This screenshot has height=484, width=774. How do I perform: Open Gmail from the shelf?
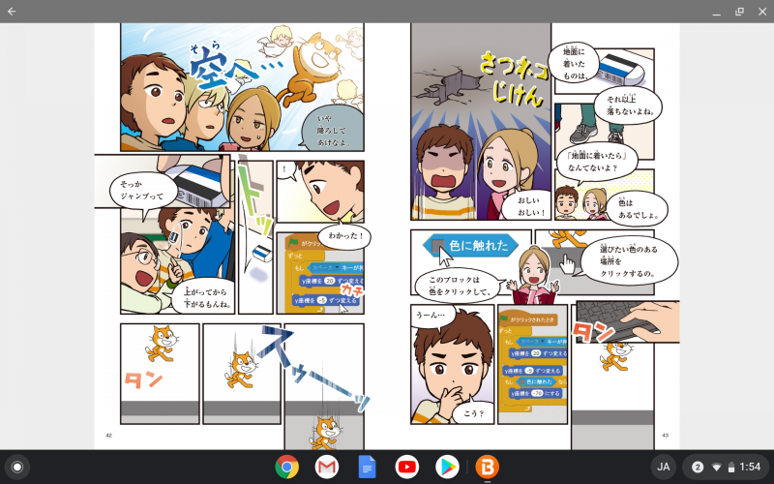(327, 468)
